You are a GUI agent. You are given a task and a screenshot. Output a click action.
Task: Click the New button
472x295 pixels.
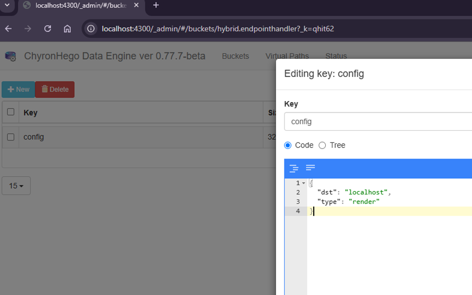18,89
